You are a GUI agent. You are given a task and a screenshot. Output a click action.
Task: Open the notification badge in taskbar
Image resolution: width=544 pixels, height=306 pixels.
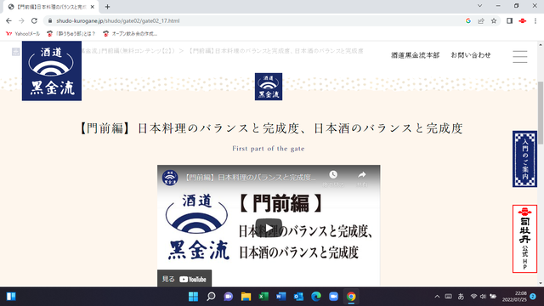(x=533, y=297)
